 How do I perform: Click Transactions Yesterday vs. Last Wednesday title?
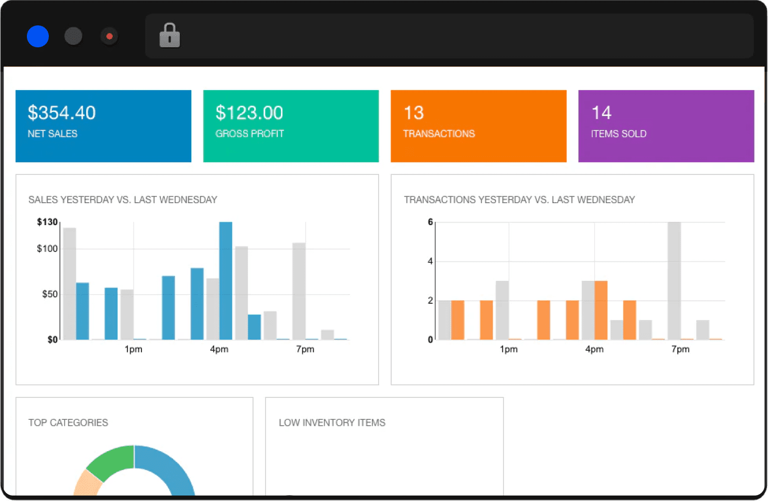[x=519, y=200]
